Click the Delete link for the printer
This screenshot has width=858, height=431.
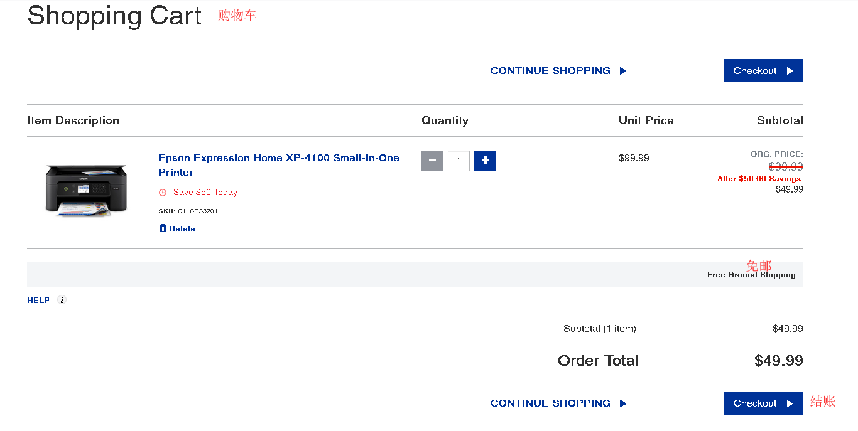point(182,229)
